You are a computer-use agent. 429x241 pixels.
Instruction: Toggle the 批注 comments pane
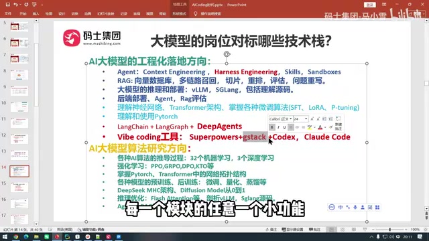tap(314, 230)
